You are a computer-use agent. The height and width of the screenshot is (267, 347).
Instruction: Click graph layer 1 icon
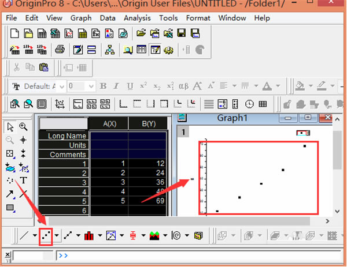183,132
